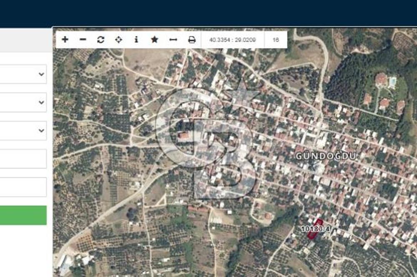Open the first dropdown in left panel
Screen dimensions: 417x277
(23, 74)
